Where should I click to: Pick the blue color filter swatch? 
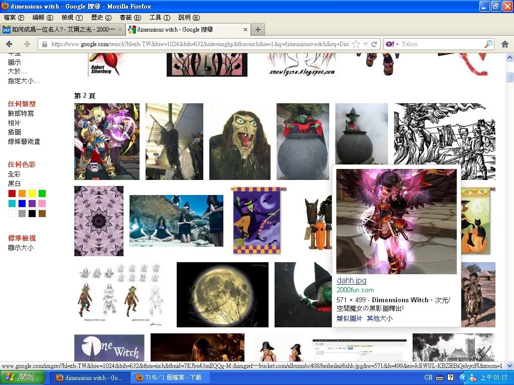[22, 204]
